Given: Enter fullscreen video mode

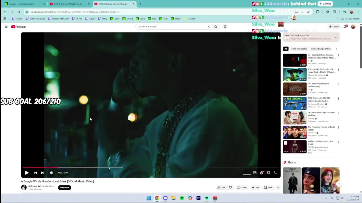Looking at the screenshot, I should click(275, 173).
